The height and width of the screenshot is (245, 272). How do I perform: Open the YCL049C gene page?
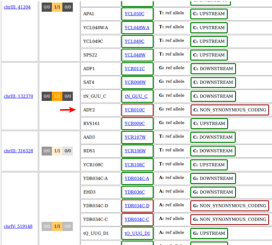(135, 41)
